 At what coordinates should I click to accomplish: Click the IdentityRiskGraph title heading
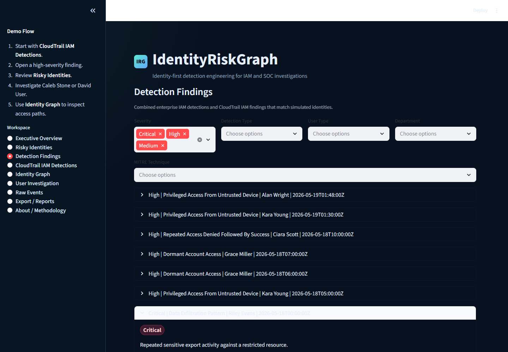(215, 59)
